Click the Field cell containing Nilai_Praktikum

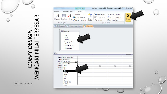click(x=70, y=58)
